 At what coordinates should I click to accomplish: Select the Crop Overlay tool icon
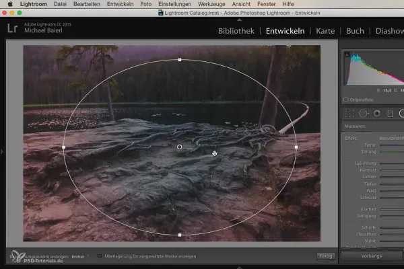[x=349, y=113]
